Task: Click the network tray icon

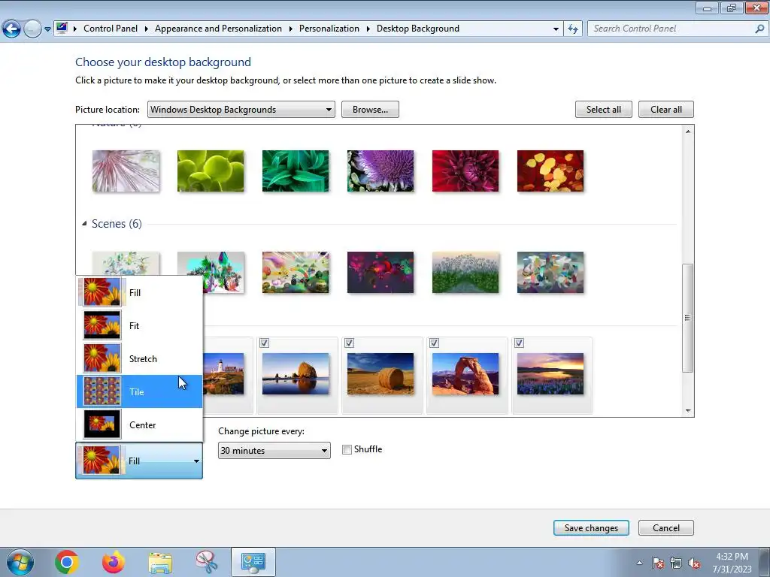Action: (x=676, y=563)
